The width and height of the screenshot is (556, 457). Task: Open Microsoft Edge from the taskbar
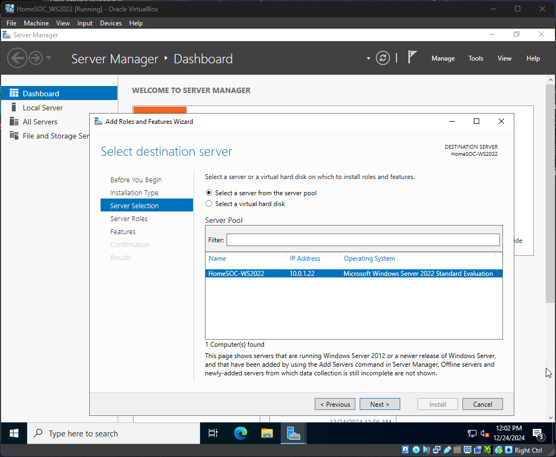(x=240, y=433)
